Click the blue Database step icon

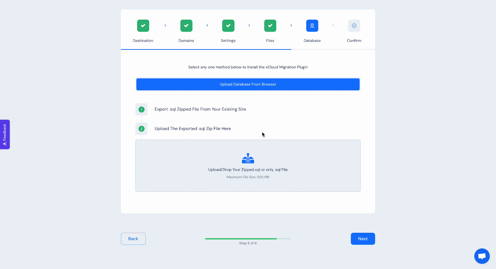[x=312, y=26]
